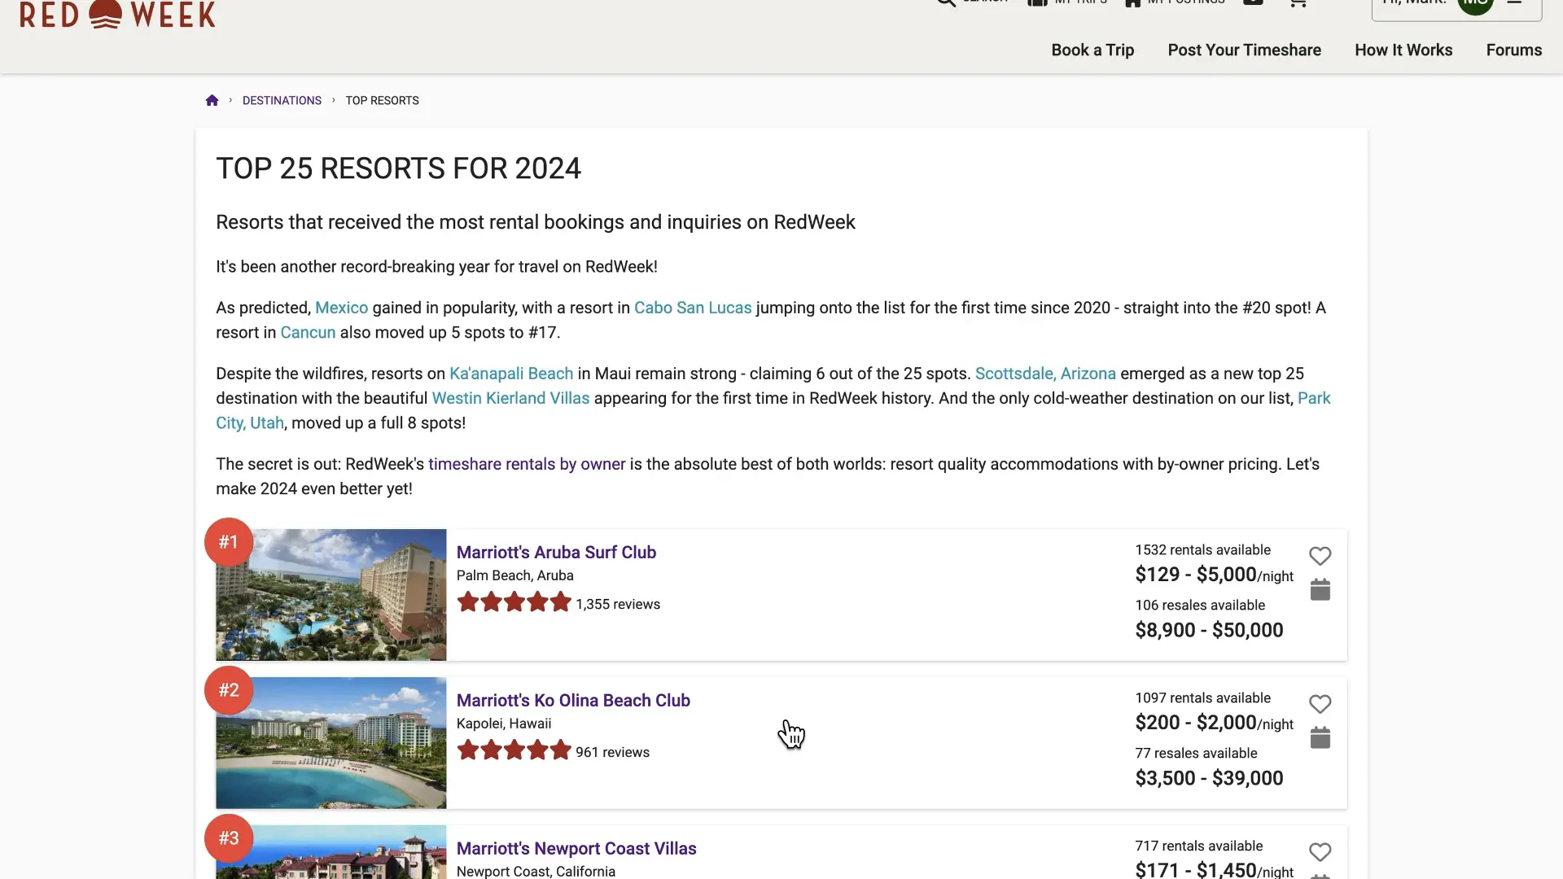
Task: Click the #2 rank badge
Action: pos(229,690)
